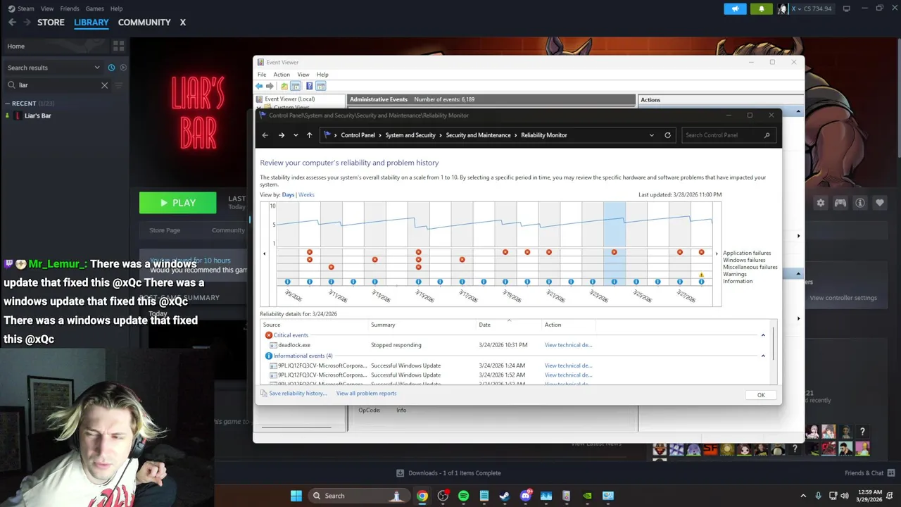The height and width of the screenshot is (507, 901).
Task: Clear the 'liar' library search text
Action: [104, 85]
